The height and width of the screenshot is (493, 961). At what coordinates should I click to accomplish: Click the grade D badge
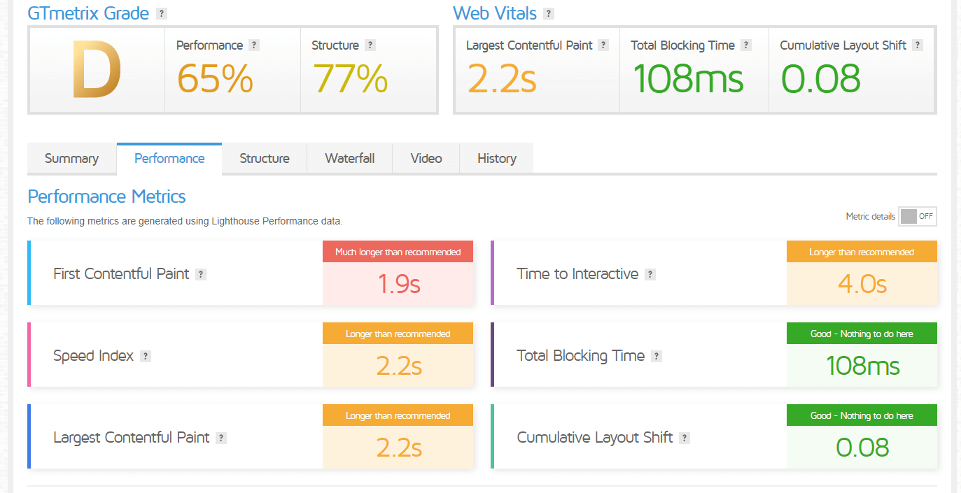[x=97, y=71]
